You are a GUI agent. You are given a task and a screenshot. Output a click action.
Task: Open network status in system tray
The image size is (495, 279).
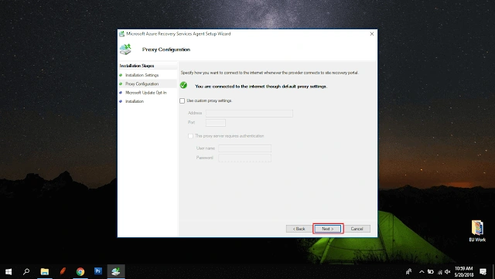(x=440, y=272)
